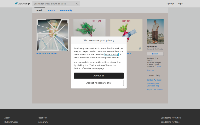Screen dimensions: 200x125
Task: Open the gray Beet Tap album cover
Action: (89, 28)
